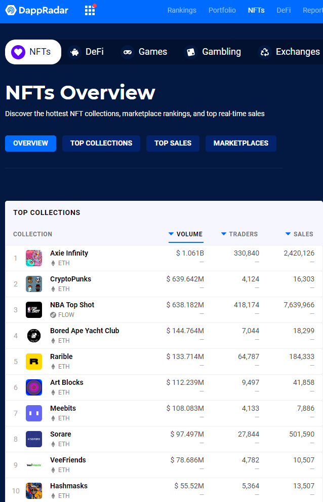Select NFTs in the top navigation bar
The image size is (323, 502).
(x=256, y=10)
